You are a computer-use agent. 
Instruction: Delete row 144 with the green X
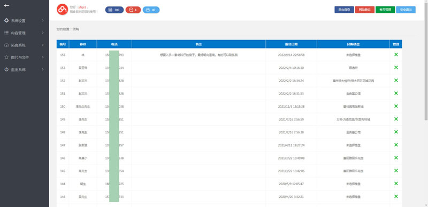click(396, 184)
